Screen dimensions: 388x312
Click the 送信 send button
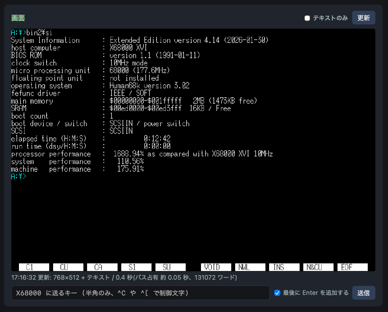click(x=364, y=293)
